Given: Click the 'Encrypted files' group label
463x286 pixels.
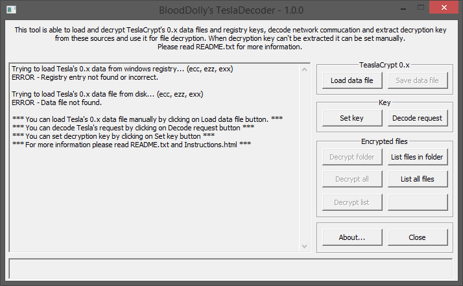Looking at the screenshot, I should 384,141.
